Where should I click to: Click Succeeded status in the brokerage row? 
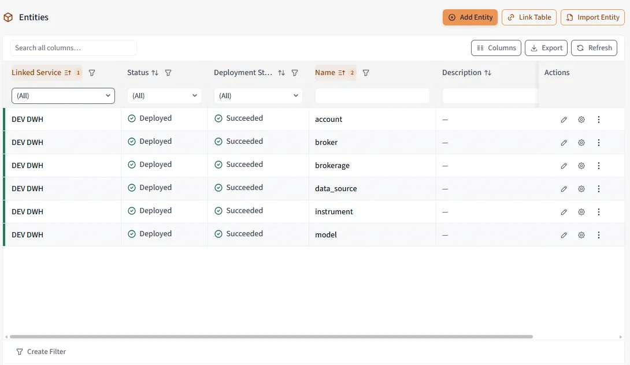(239, 164)
